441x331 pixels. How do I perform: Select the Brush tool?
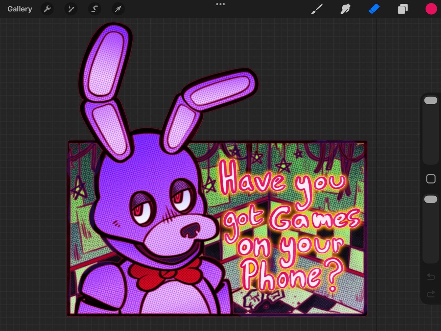(317, 9)
